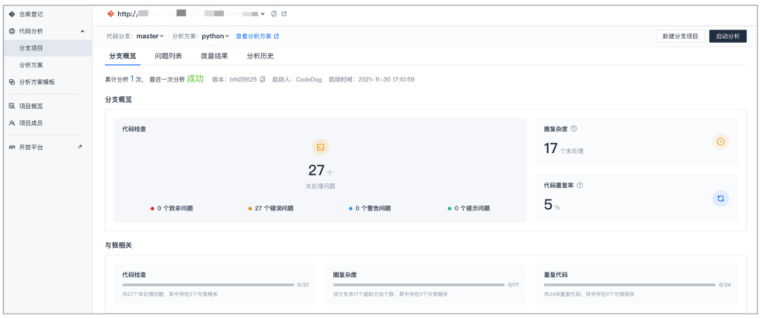Click the 查看分析方案 link

click(x=257, y=36)
